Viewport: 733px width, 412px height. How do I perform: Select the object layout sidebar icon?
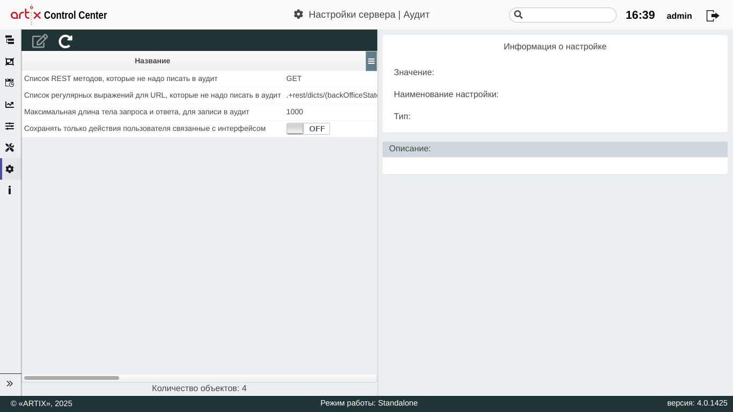10,62
